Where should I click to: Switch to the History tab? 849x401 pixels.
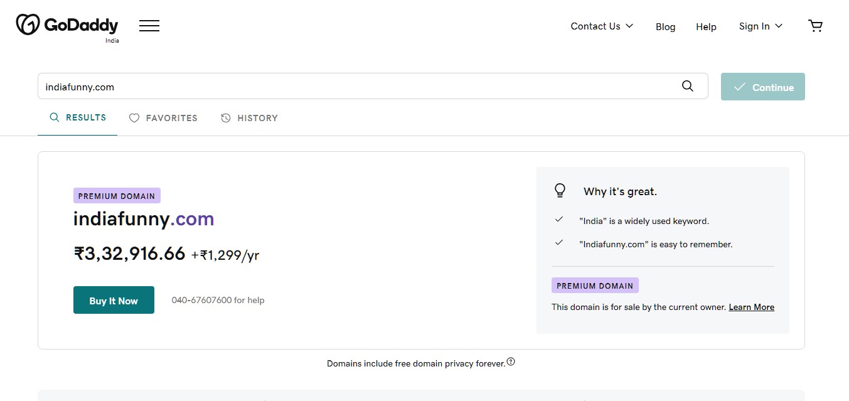coord(249,118)
